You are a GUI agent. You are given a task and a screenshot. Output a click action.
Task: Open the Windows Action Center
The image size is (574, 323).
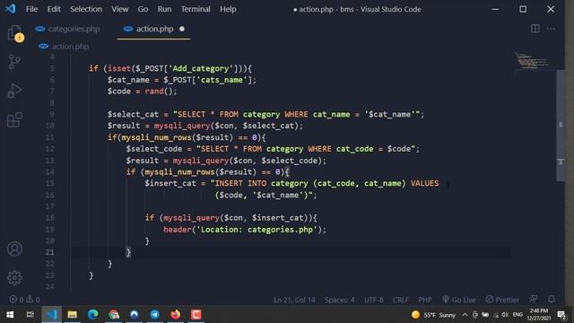pyautogui.click(x=561, y=315)
